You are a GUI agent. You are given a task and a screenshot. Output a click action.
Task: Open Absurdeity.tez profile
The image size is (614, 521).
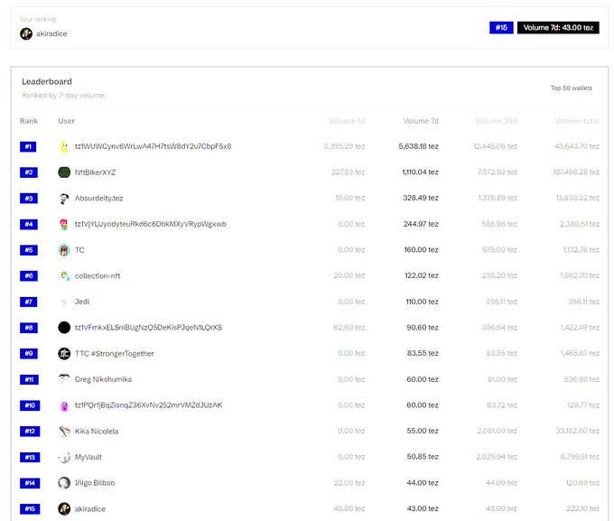point(98,199)
